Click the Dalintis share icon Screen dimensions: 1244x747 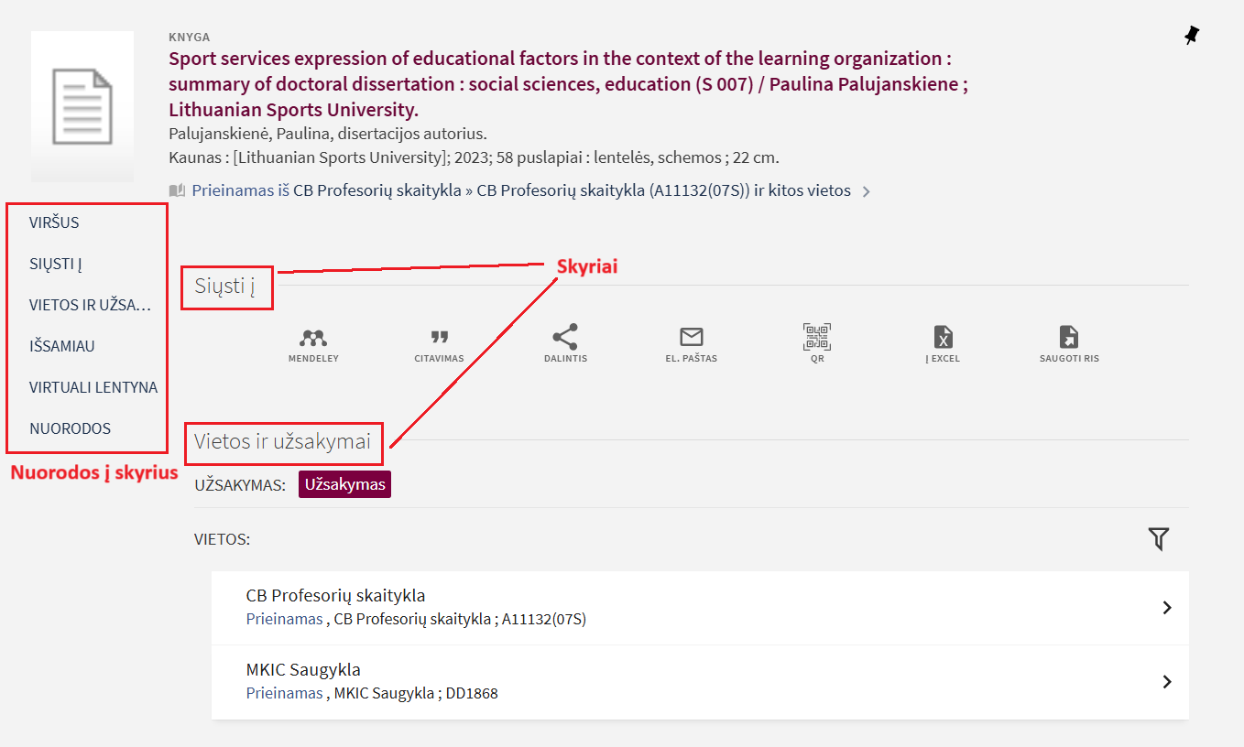click(x=565, y=337)
